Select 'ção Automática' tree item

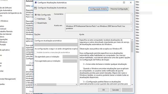(x=6, y=10)
